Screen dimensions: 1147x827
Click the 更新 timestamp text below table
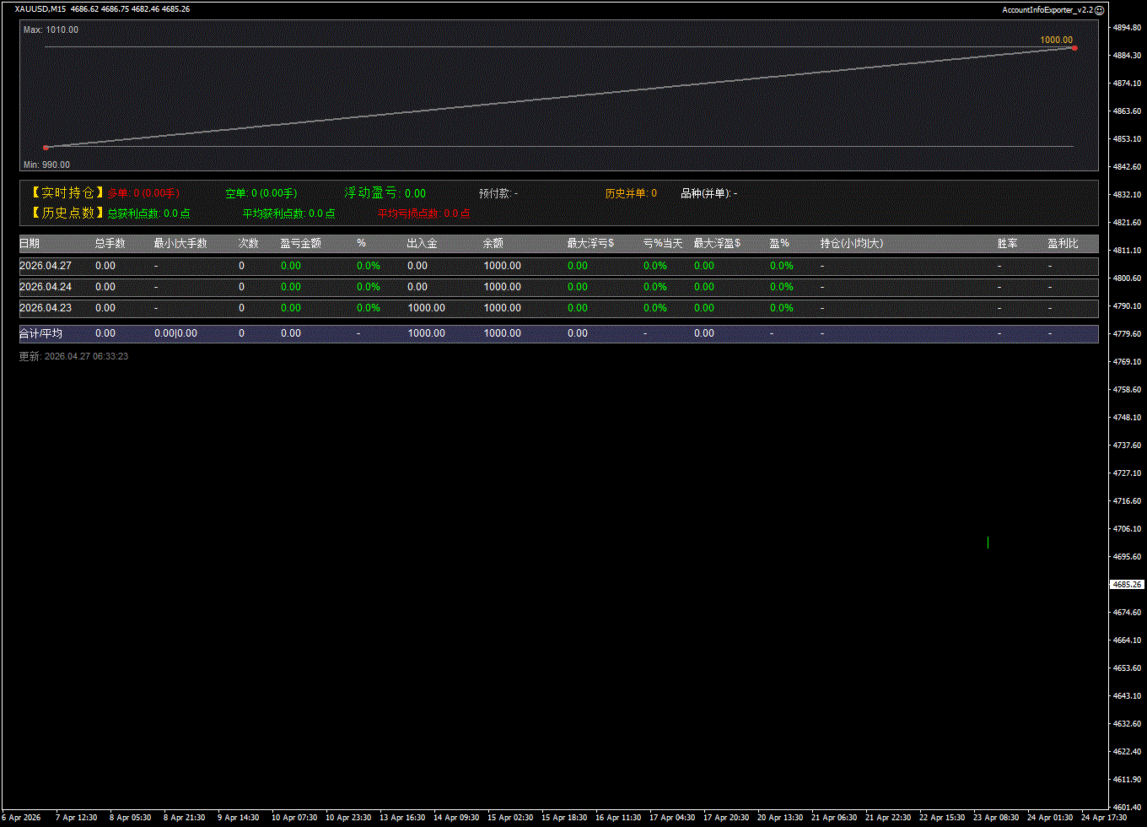point(73,356)
